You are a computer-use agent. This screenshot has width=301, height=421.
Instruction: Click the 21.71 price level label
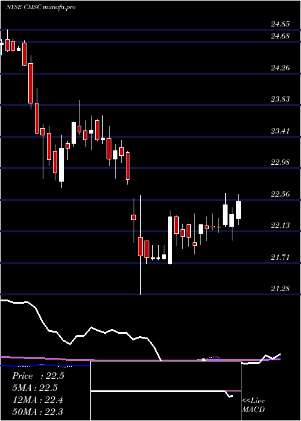pos(280,257)
